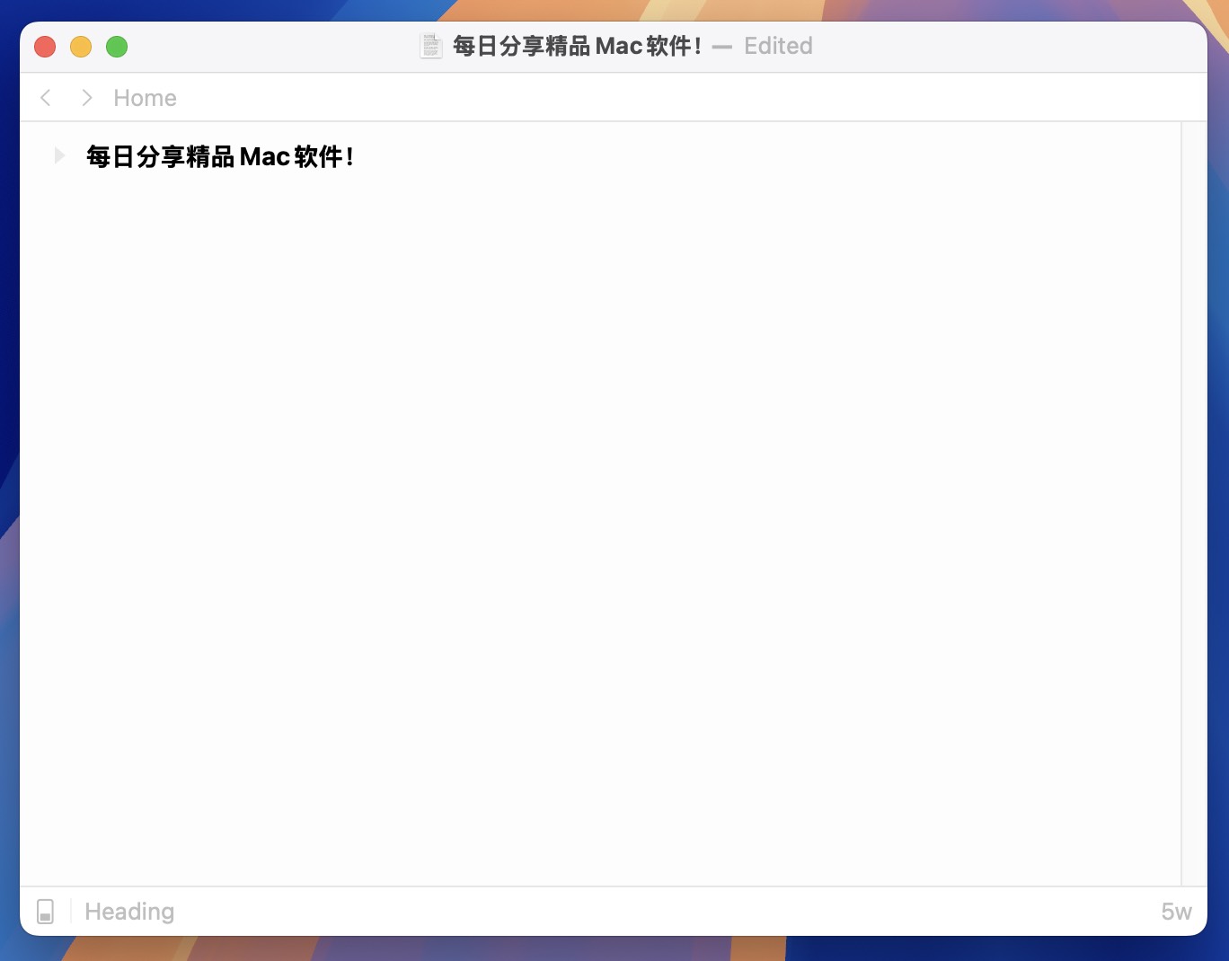The image size is (1229, 961).
Task: Go back with the left chevron
Action: [46, 98]
